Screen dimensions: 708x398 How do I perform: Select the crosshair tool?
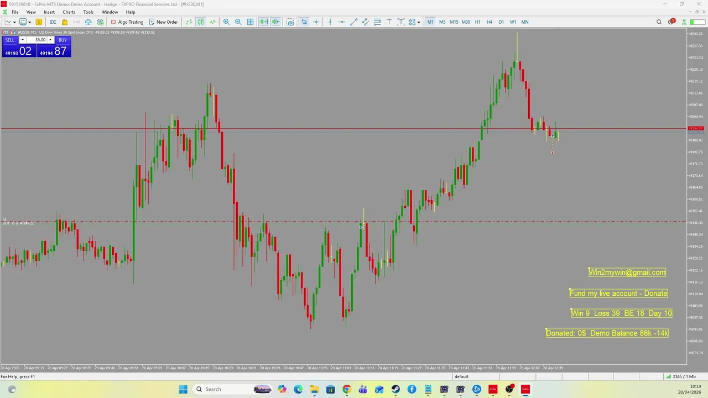point(316,22)
